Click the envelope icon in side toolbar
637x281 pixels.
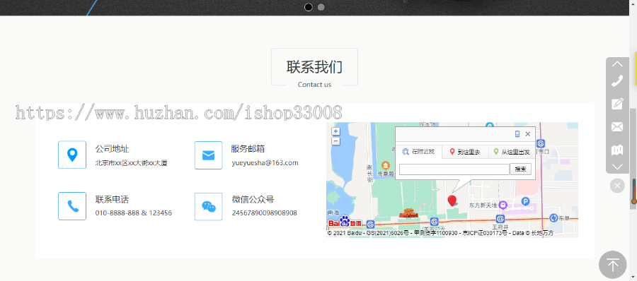click(617, 127)
